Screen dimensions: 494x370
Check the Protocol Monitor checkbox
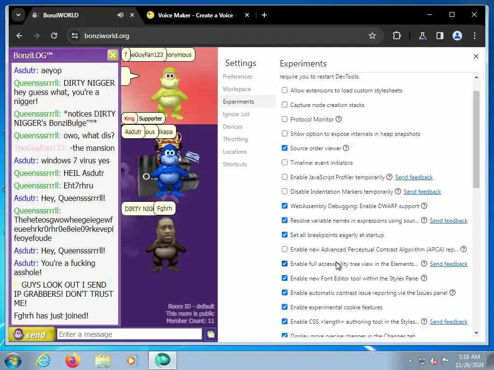pos(285,119)
